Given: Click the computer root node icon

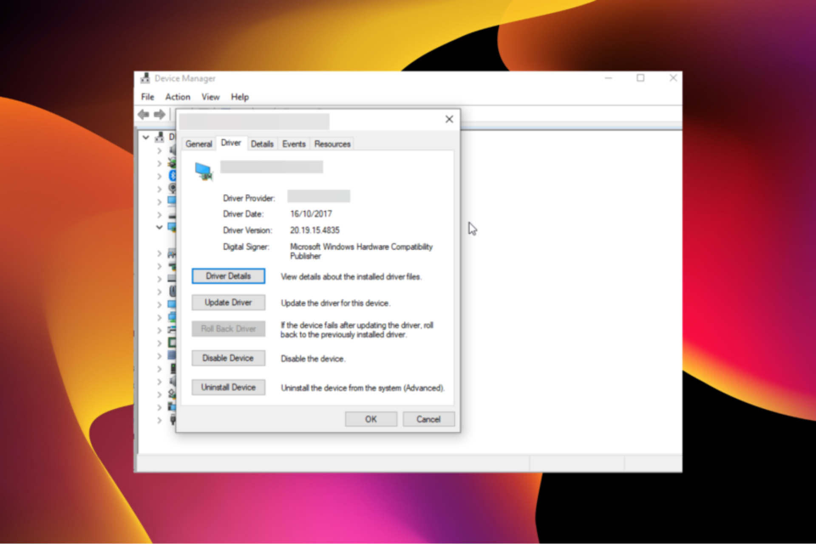Looking at the screenshot, I should tap(159, 137).
